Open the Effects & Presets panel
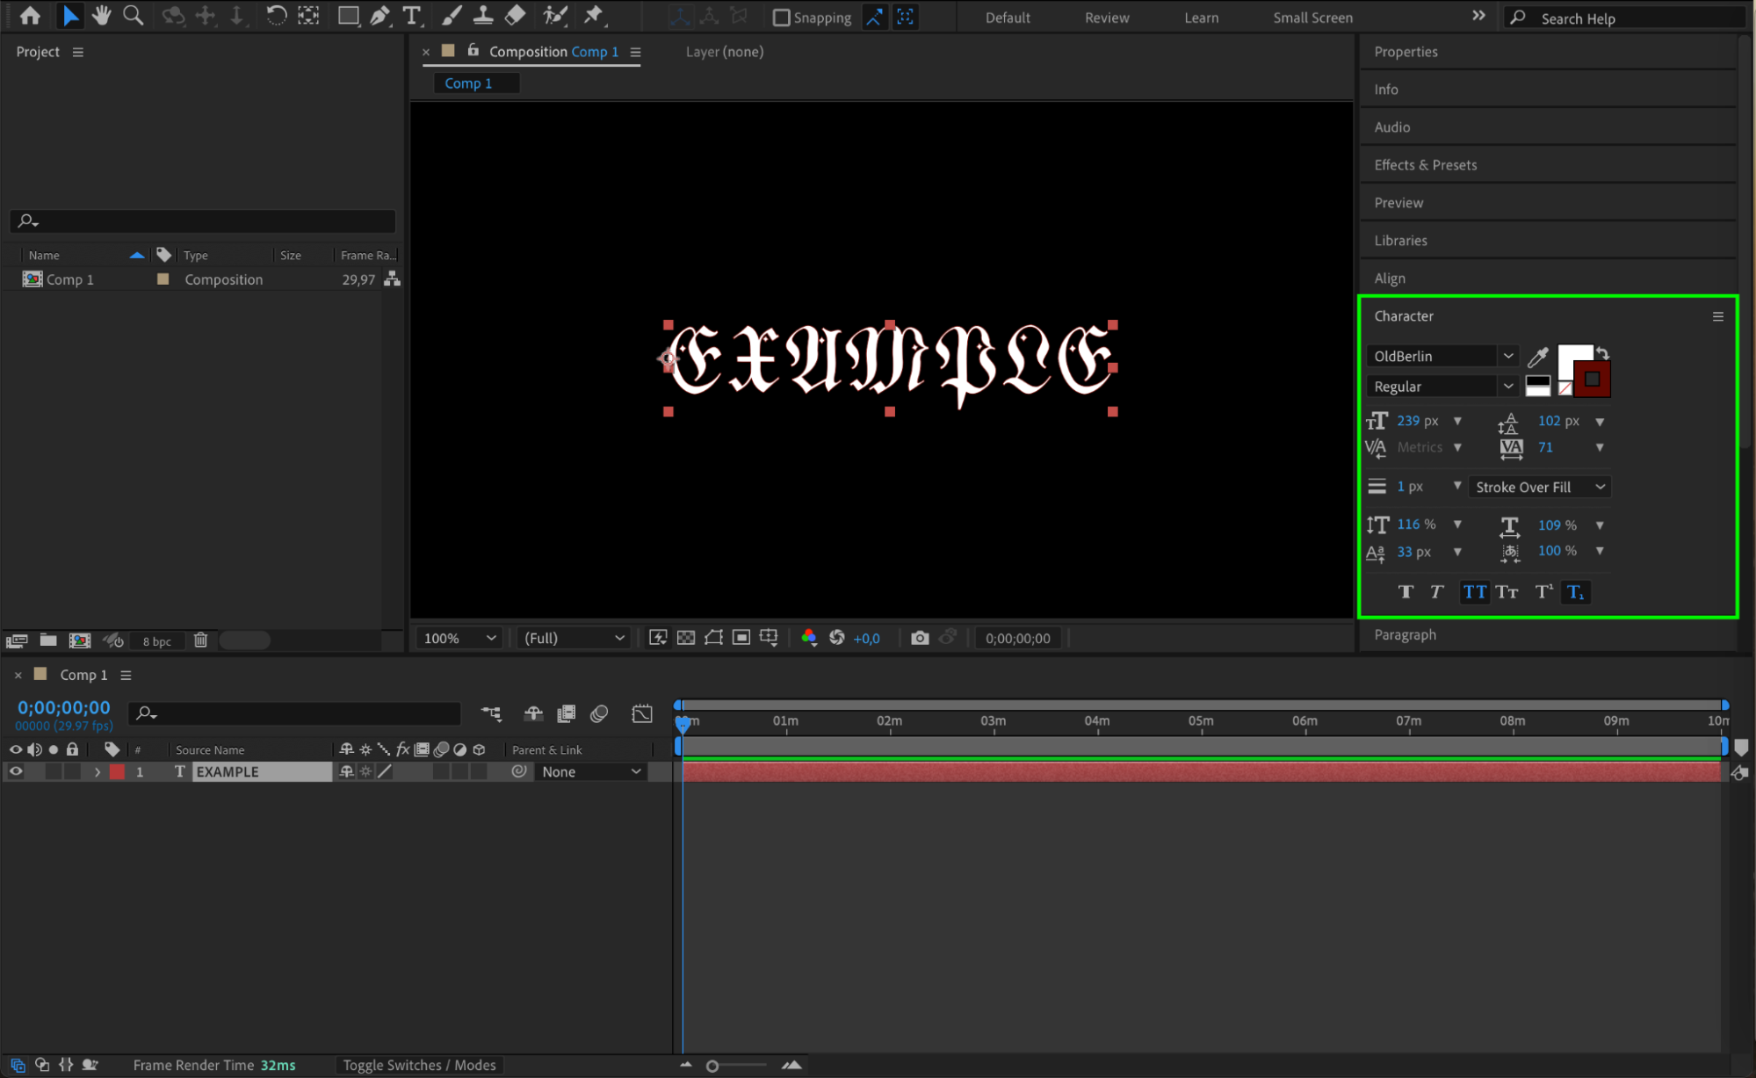1756x1078 pixels. click(x=1425, y=164)
